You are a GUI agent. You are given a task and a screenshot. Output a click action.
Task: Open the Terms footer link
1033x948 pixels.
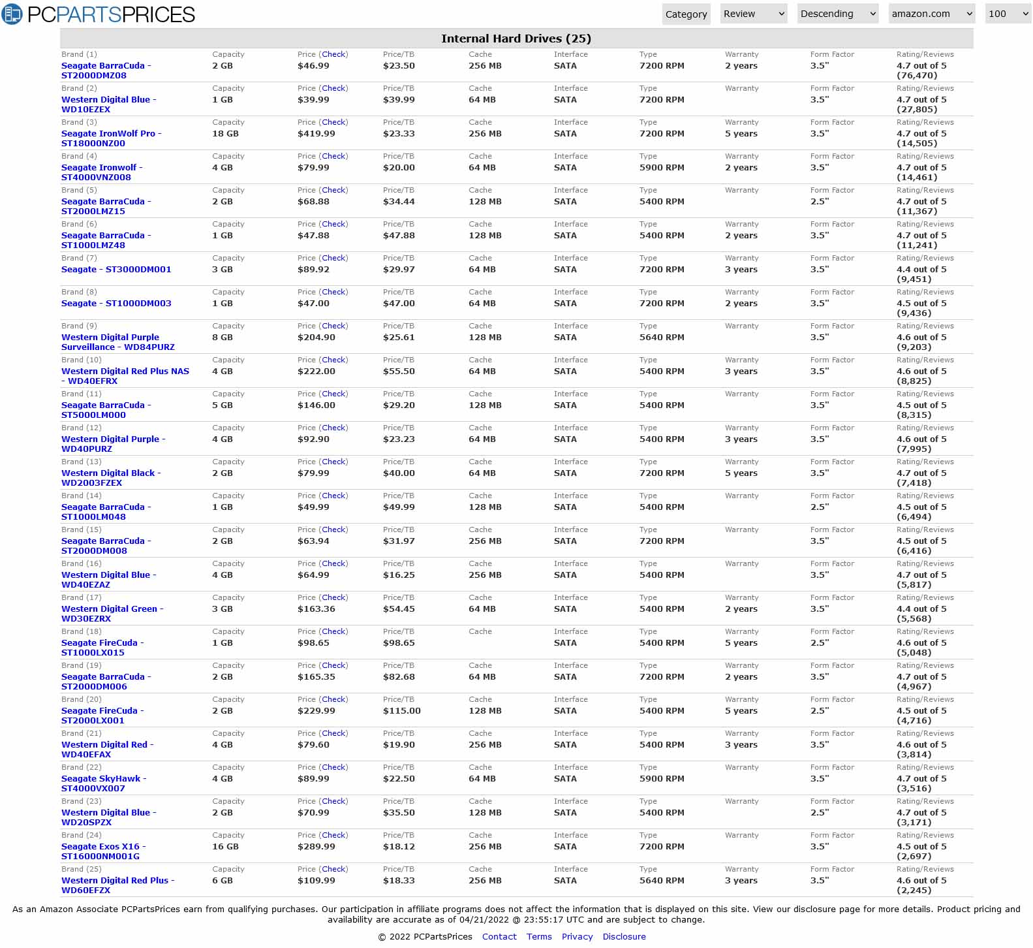coord(539,936)
